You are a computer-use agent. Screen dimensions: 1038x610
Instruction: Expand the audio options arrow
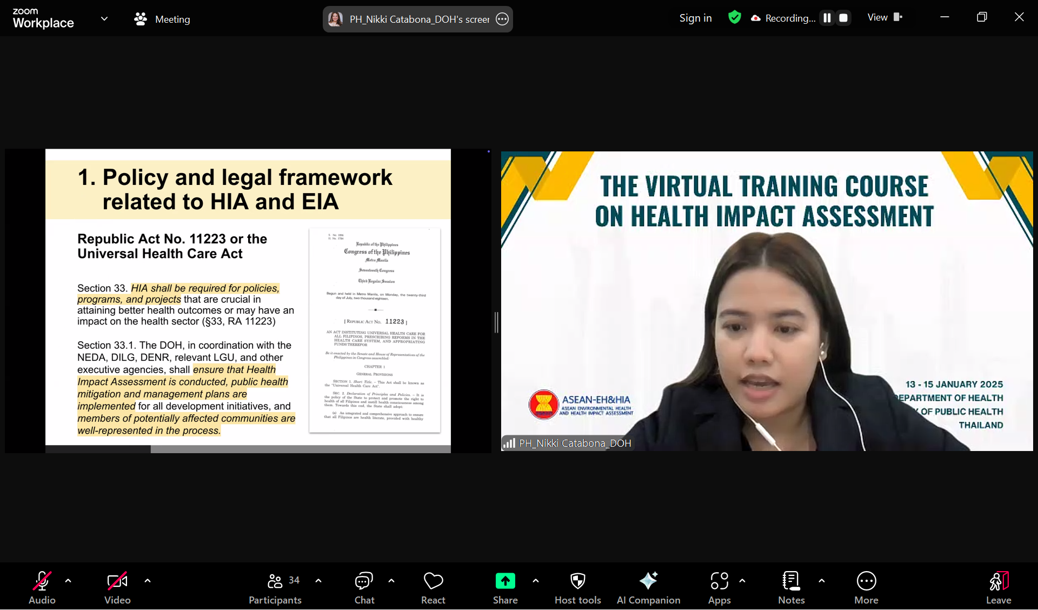pos(68,581)
